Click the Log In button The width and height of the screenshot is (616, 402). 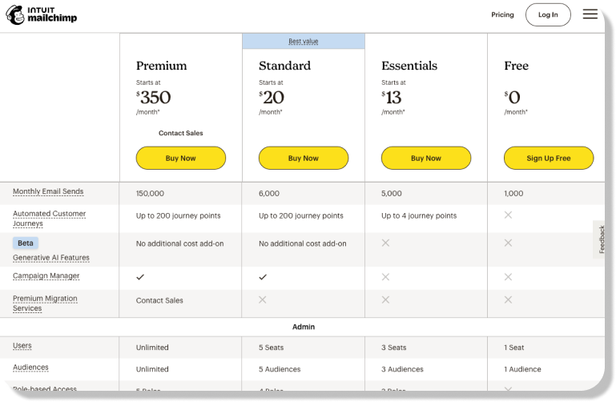pyautogui.click(x=548, y=14)
